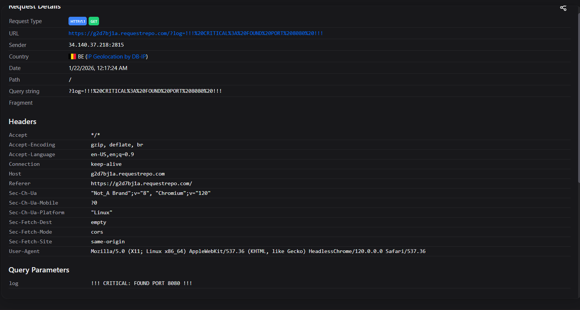Click the Accept-Encoding value gzip, deflate, br
The image size is (580, 310).
[117, 145]
